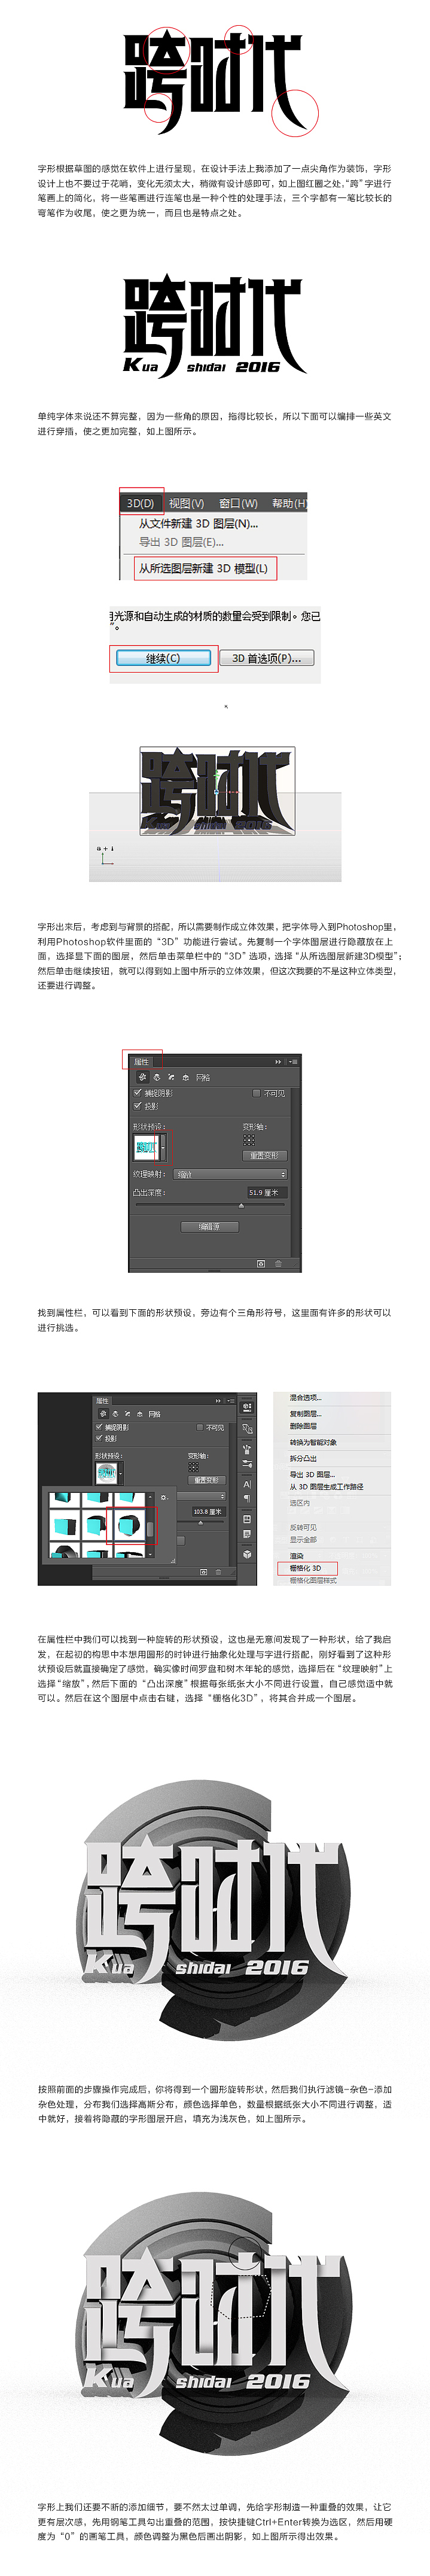The image size is (430, 2576).
Task: Click the 3D 首选项(P)... button
Action: (267, 658)
